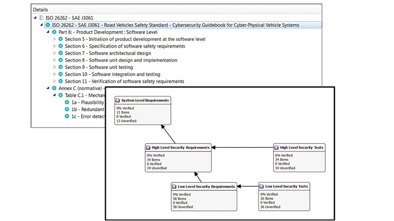Click the Low Level Security Requirements icon
Viewport: 394px width, 221px height.
coord(174,187)
